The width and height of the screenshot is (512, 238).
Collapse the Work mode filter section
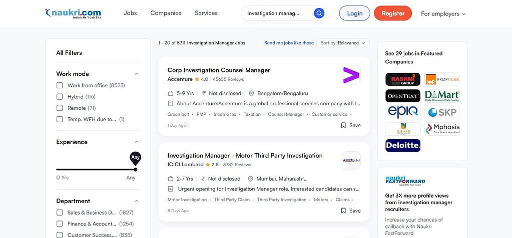137,74
